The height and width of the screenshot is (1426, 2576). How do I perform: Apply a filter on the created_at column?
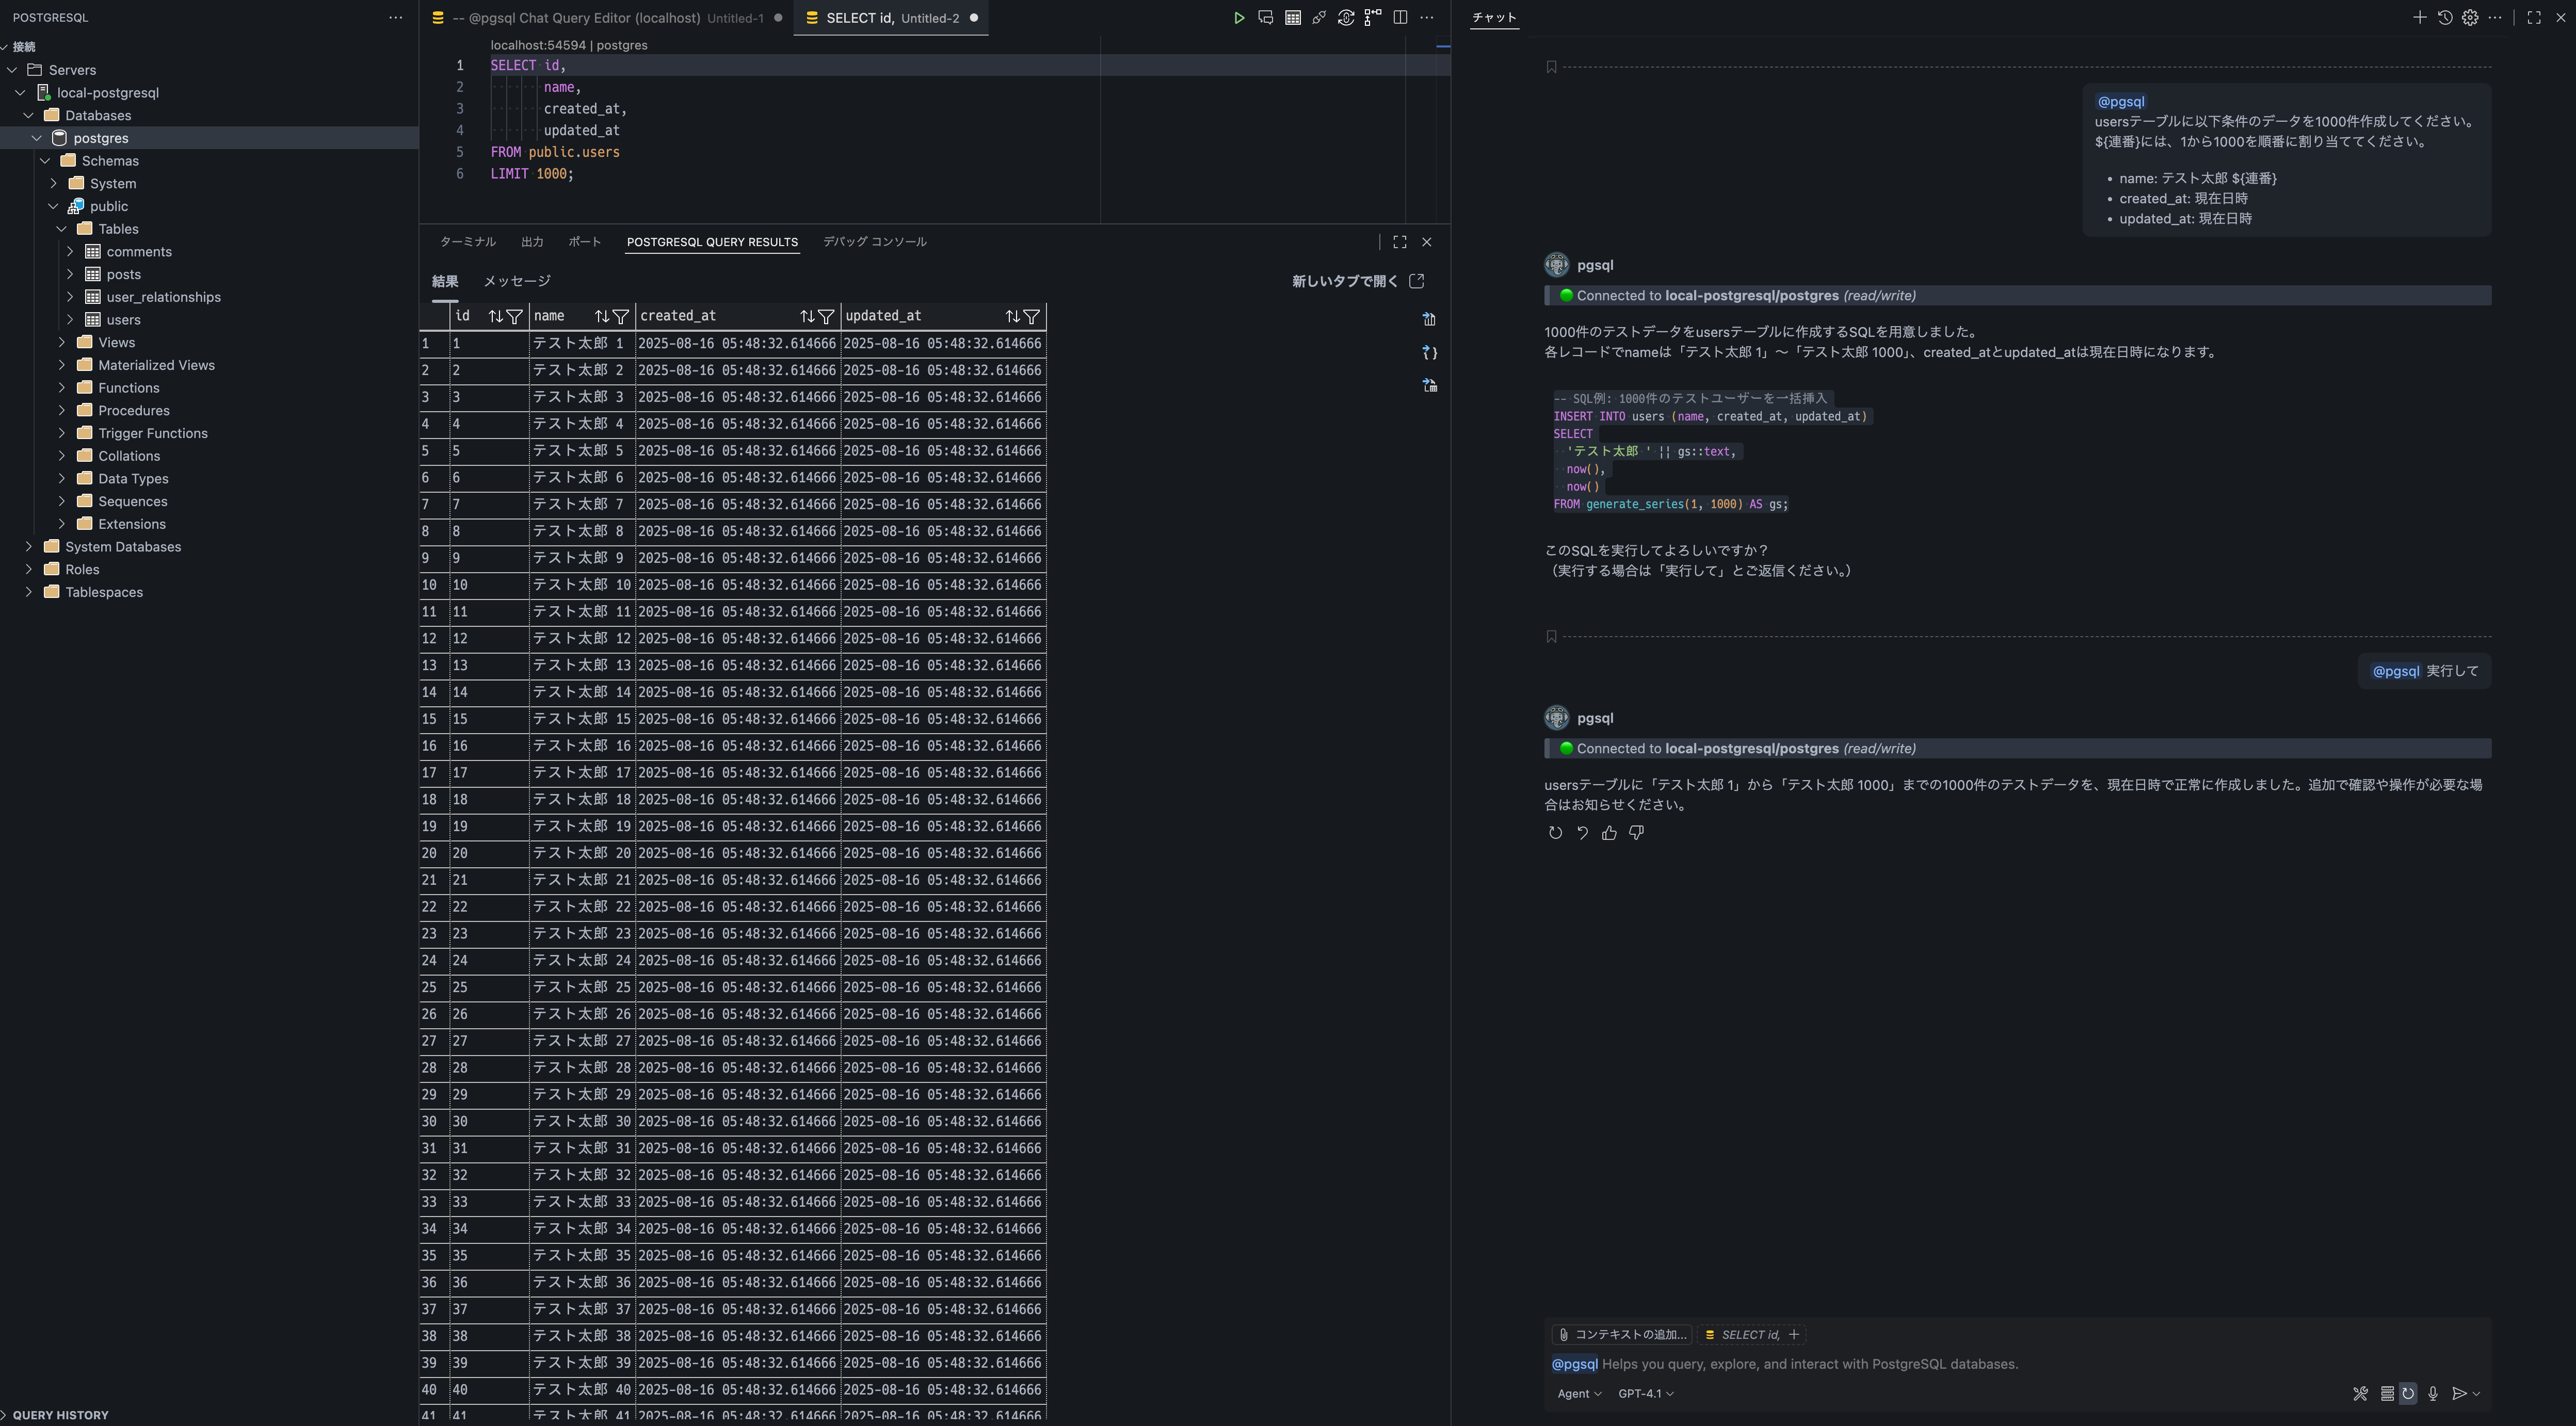click(827, 316)
